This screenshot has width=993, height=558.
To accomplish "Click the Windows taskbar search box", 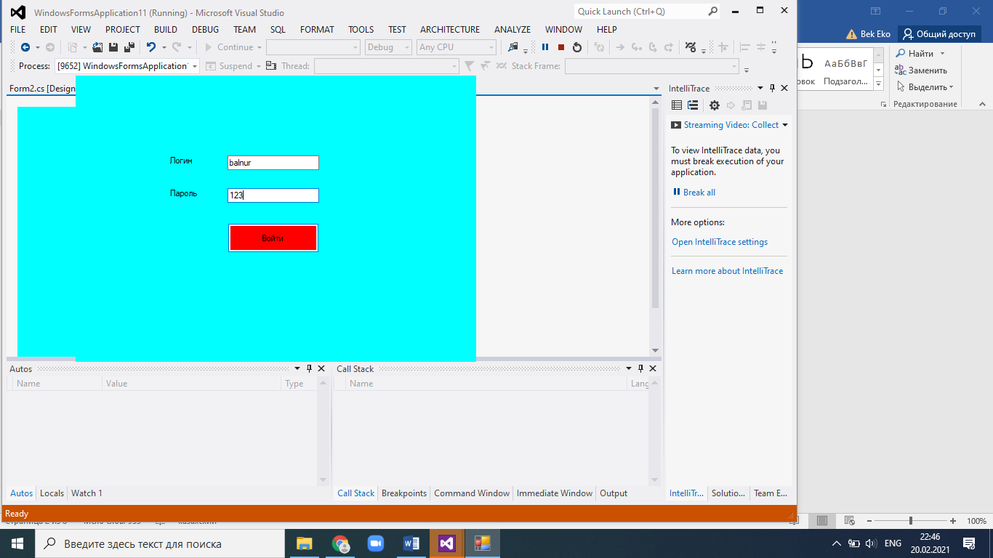I will click(159, 543).
